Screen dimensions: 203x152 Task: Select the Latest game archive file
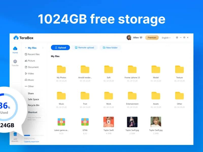61,122
